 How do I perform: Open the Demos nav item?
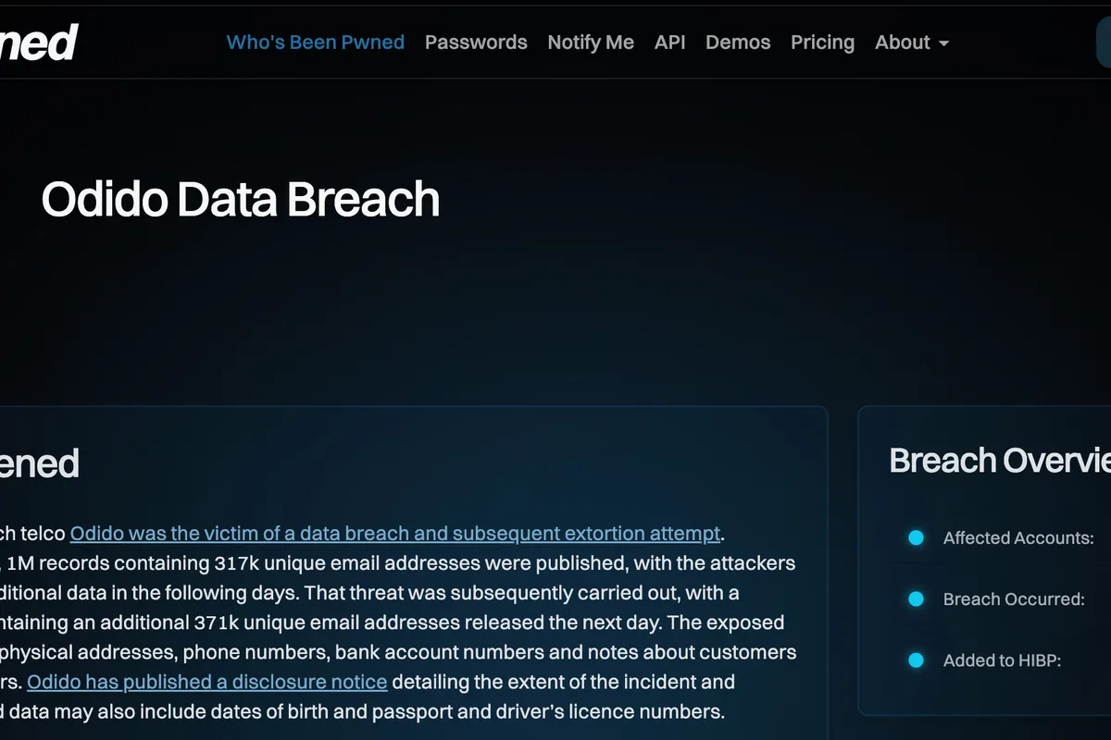coord(738,43)
